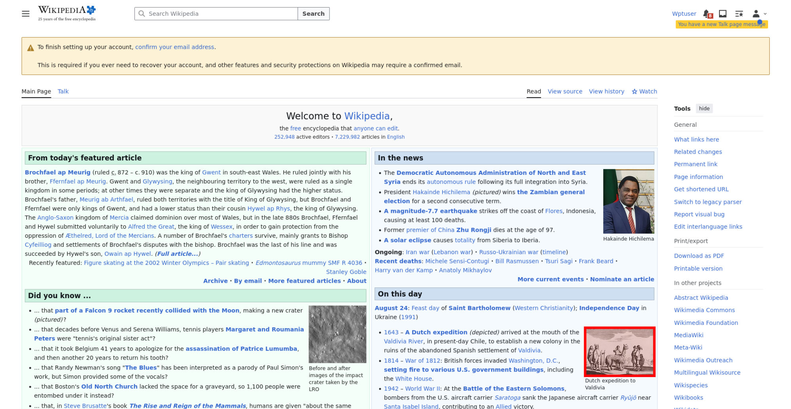Click Report visual bug
Screen dimensions: 791x409
[699, 214]
